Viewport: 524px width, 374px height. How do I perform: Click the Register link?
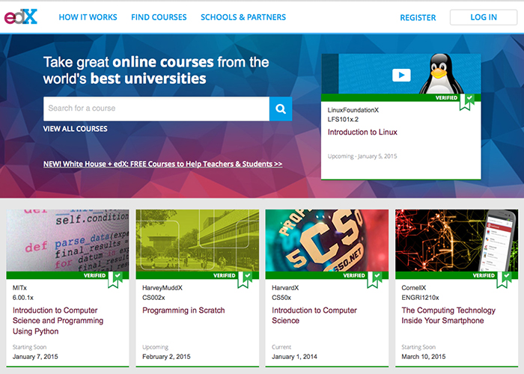click(418, 18)
